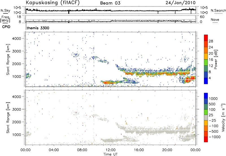Click the blue top segment of Velocity color bar
The height and width of the screenshot is (156, 226).
pos(206,96)
